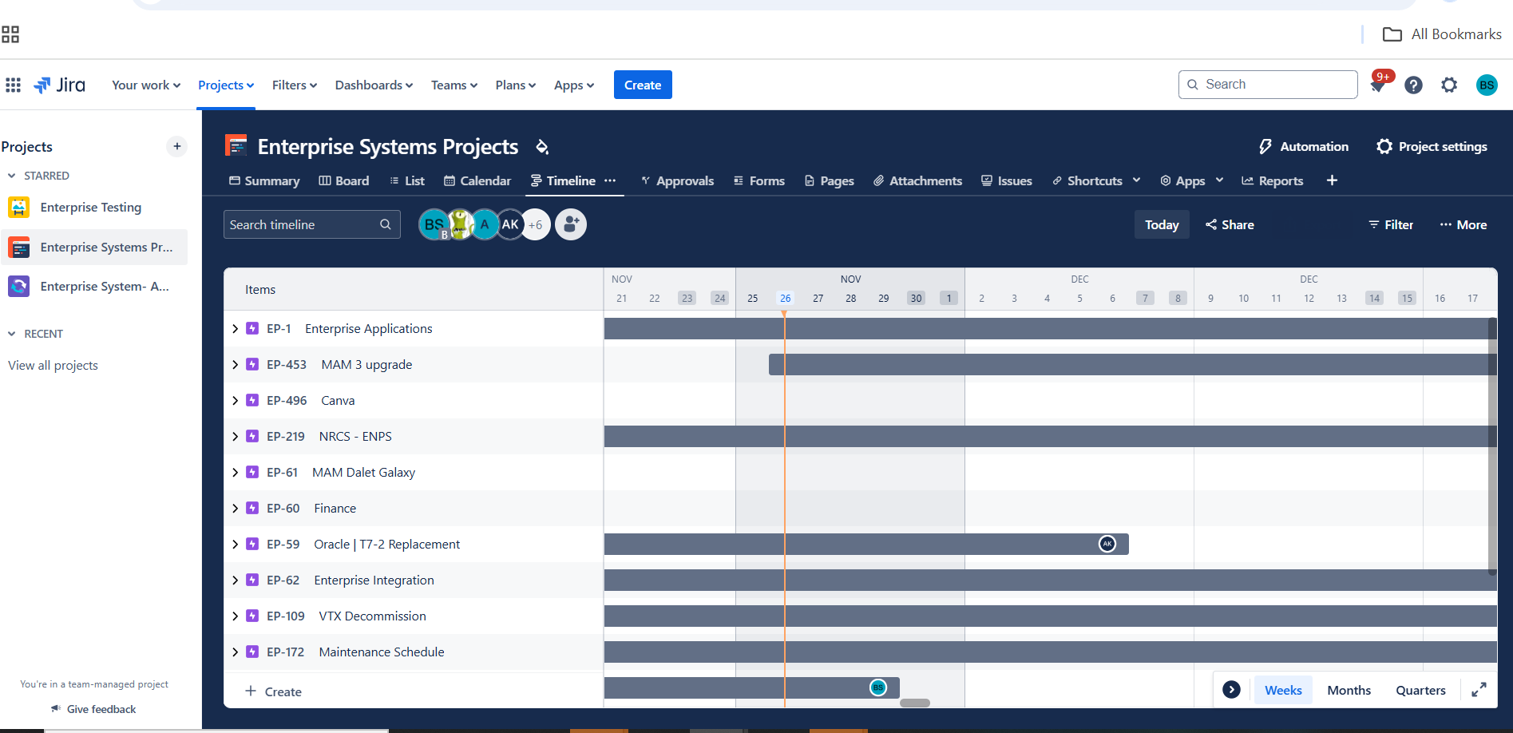This screenshot has height=733, width=1513.
Task: Expand the EP-453 MAM 3 upgrade row
Action: coord(235,364)
